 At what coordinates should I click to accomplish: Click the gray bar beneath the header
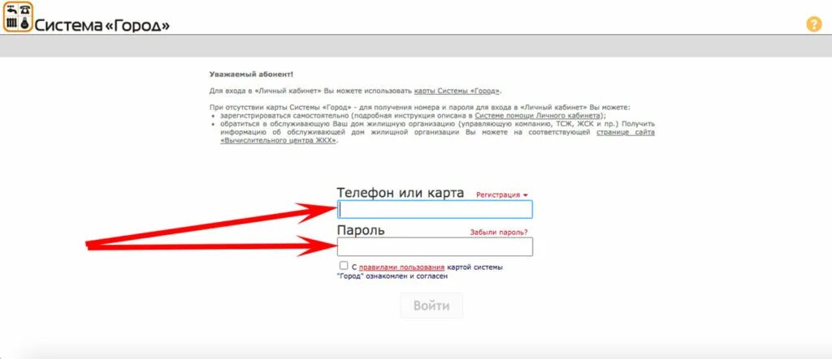tap(416, 46)
